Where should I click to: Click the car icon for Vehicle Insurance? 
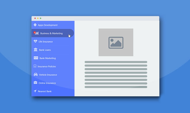(x=36, y=74)
